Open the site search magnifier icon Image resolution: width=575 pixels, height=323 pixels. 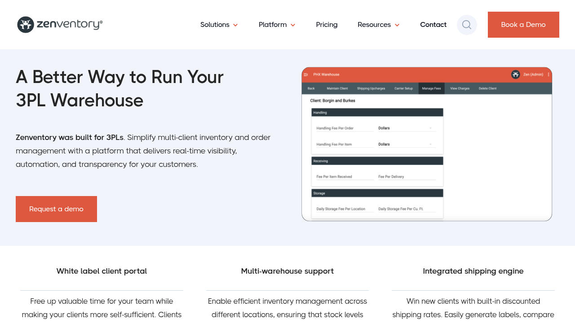[x=467, y=25]
